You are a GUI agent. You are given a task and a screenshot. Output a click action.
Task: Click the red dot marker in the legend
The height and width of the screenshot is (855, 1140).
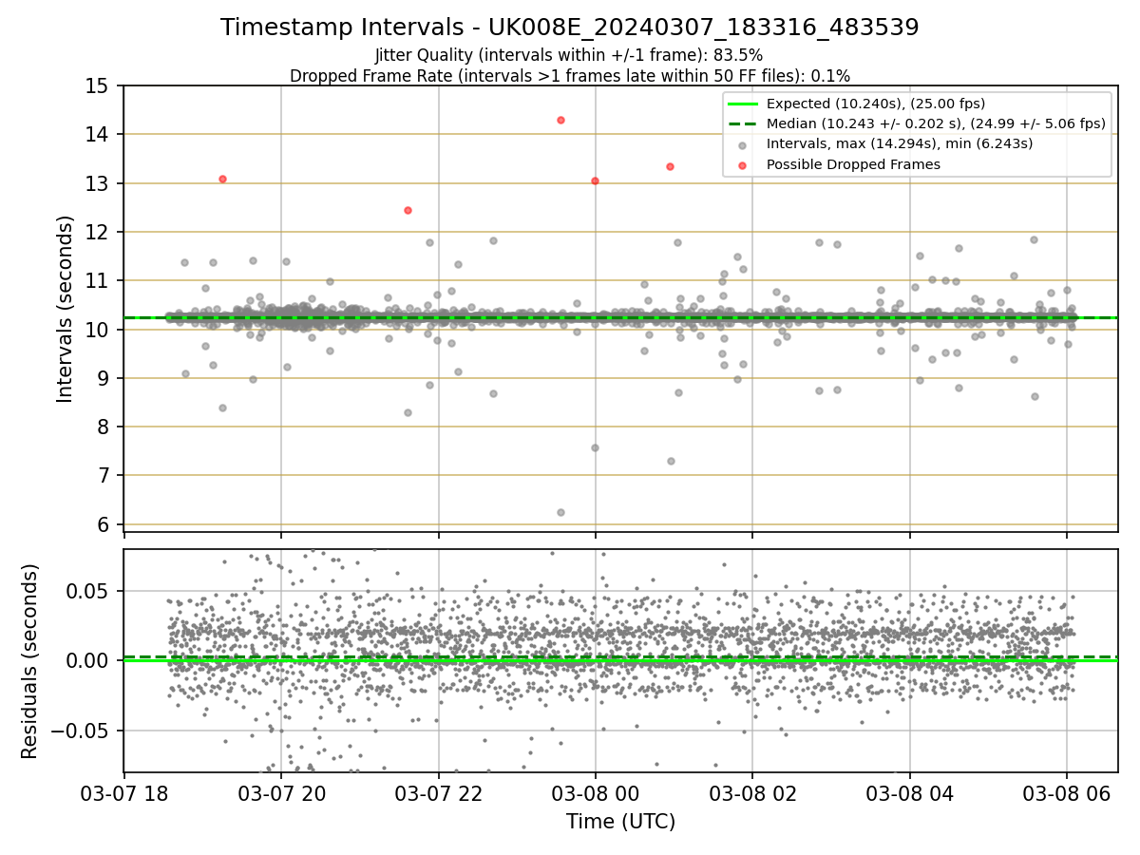(742, 164)
